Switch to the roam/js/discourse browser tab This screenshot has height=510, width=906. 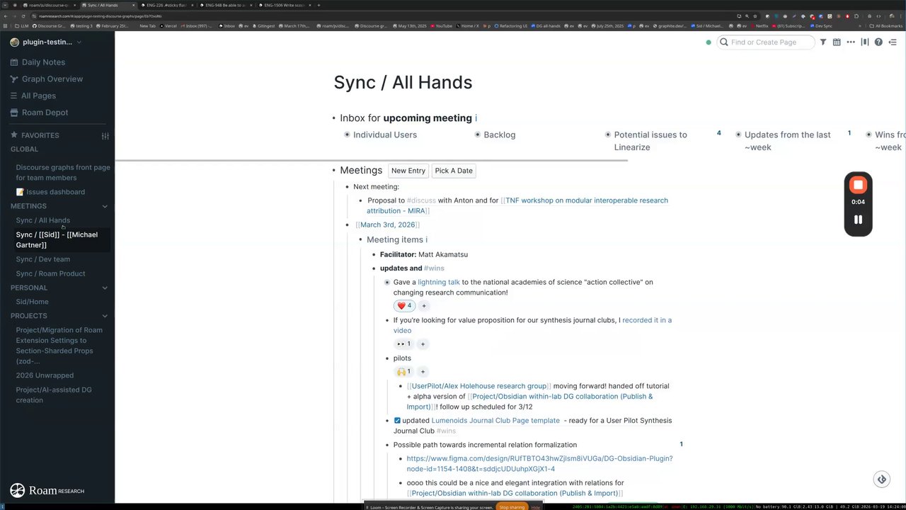click(48, 5)
